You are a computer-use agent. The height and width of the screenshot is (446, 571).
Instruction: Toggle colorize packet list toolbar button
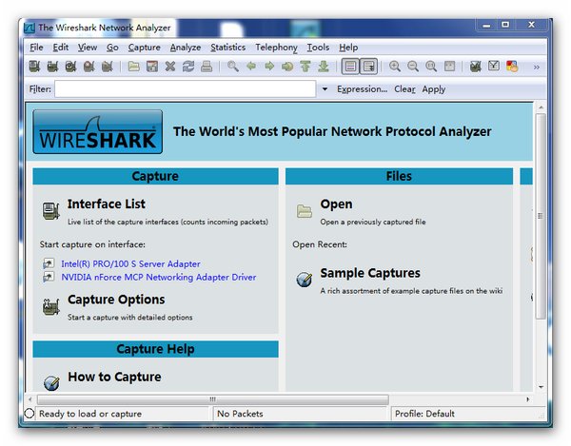tap(350, 67)
